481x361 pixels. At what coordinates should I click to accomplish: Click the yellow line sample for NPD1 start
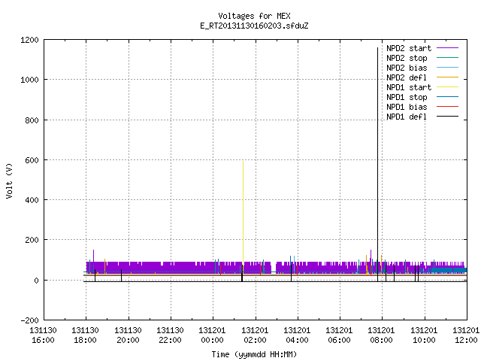[x=448, y=87]
